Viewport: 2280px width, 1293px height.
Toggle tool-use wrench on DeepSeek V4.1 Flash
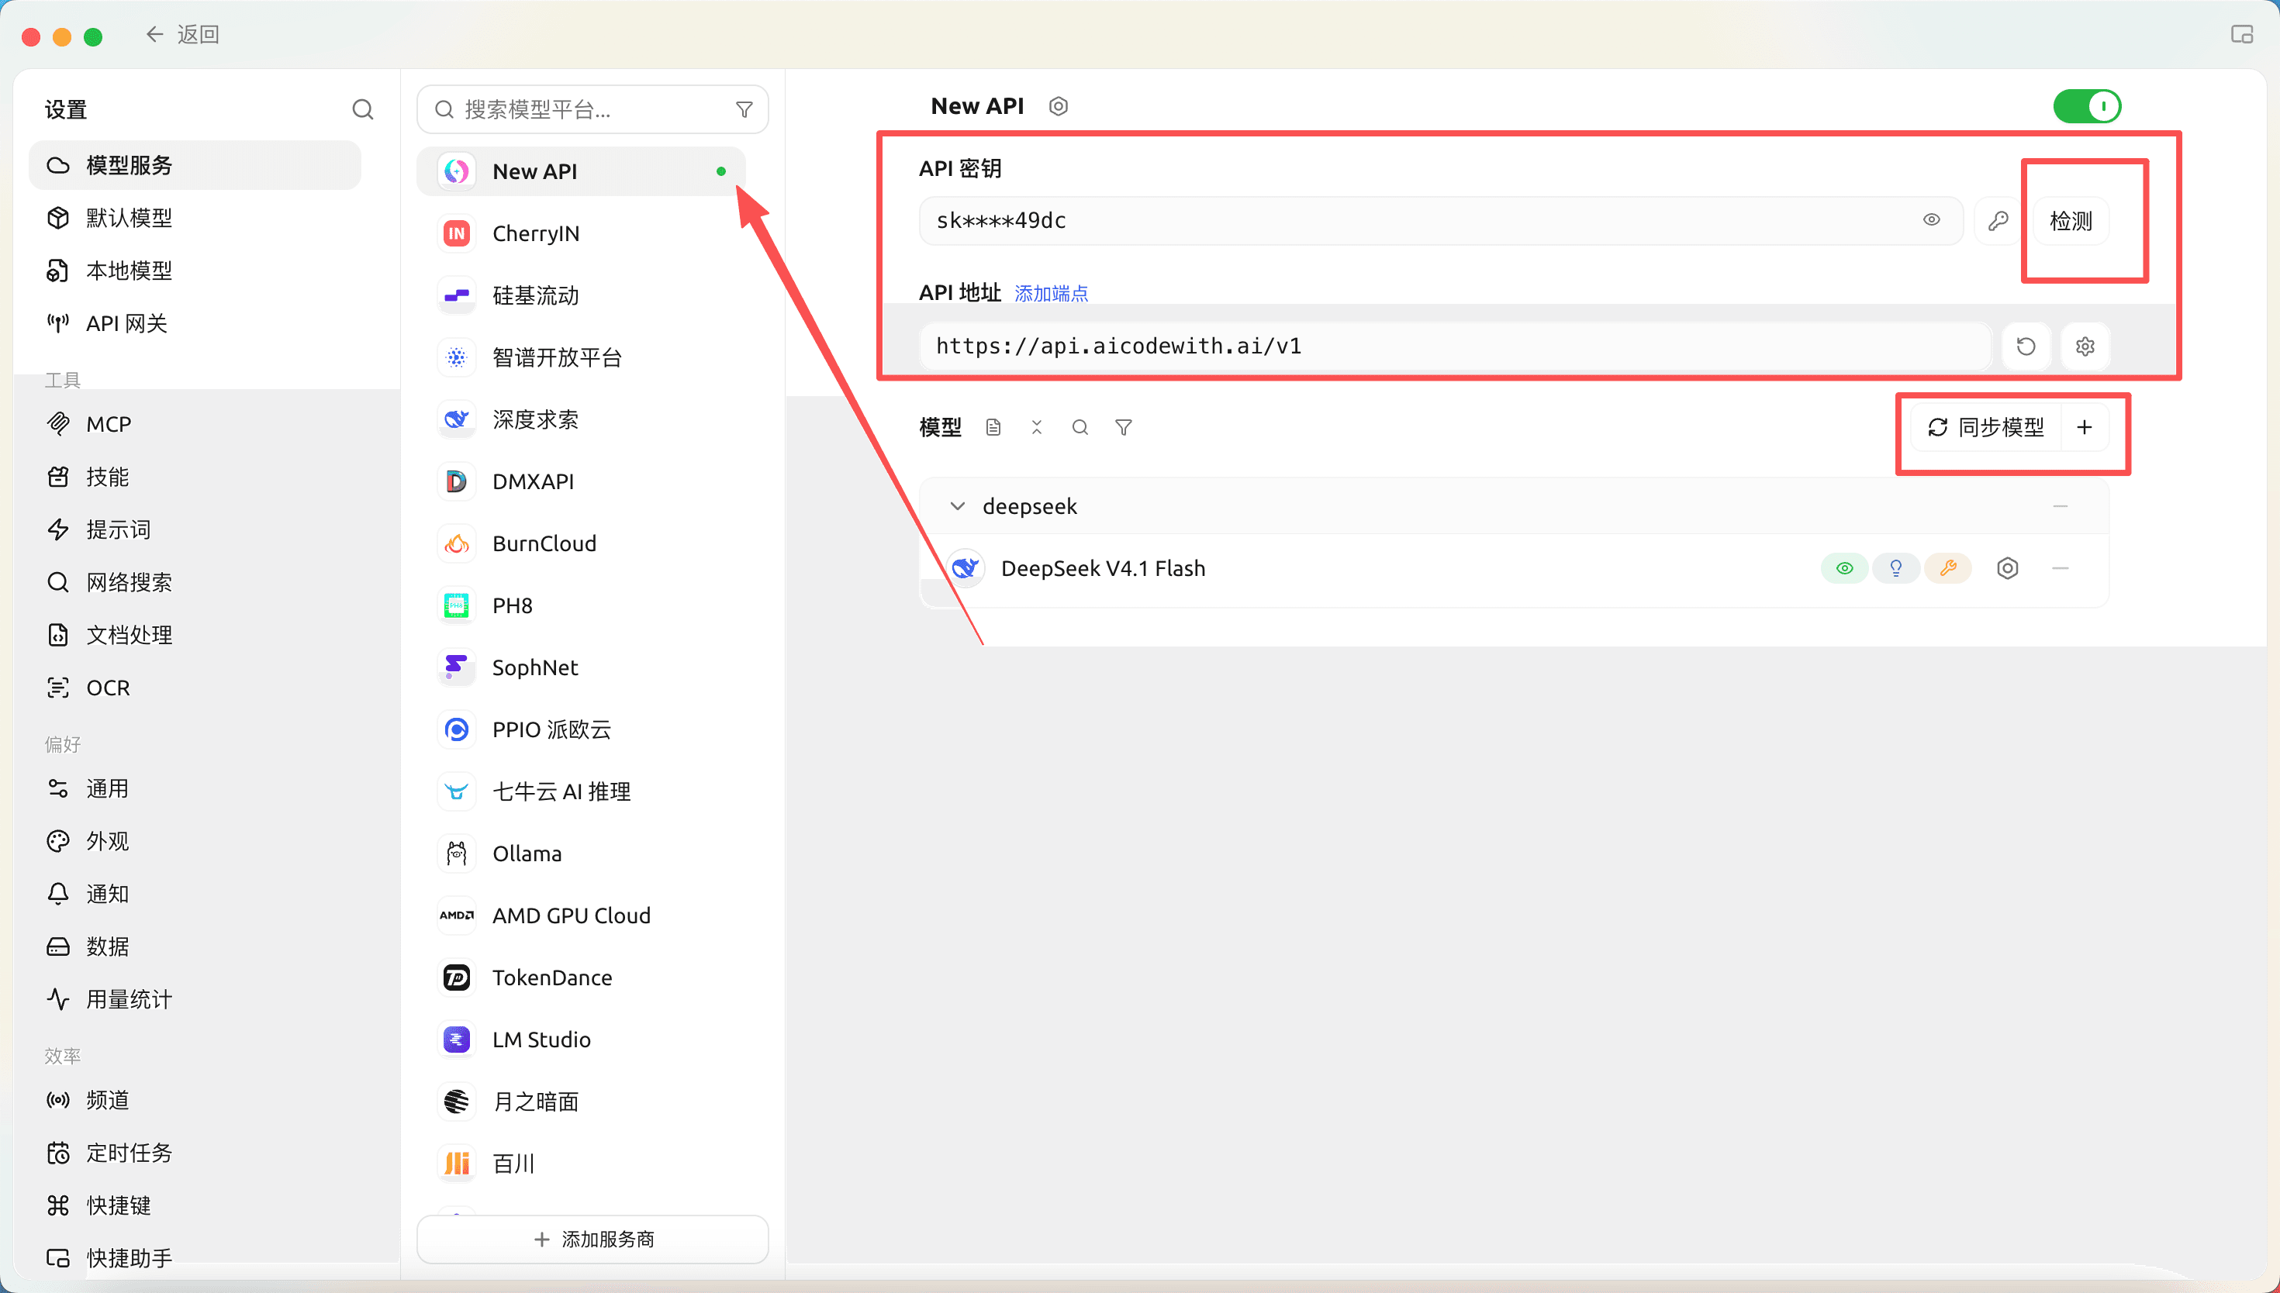[1948, 568]
